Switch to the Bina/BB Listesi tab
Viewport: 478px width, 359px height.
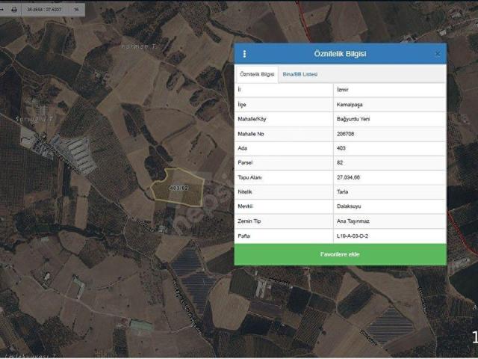[x=299, y=75]
